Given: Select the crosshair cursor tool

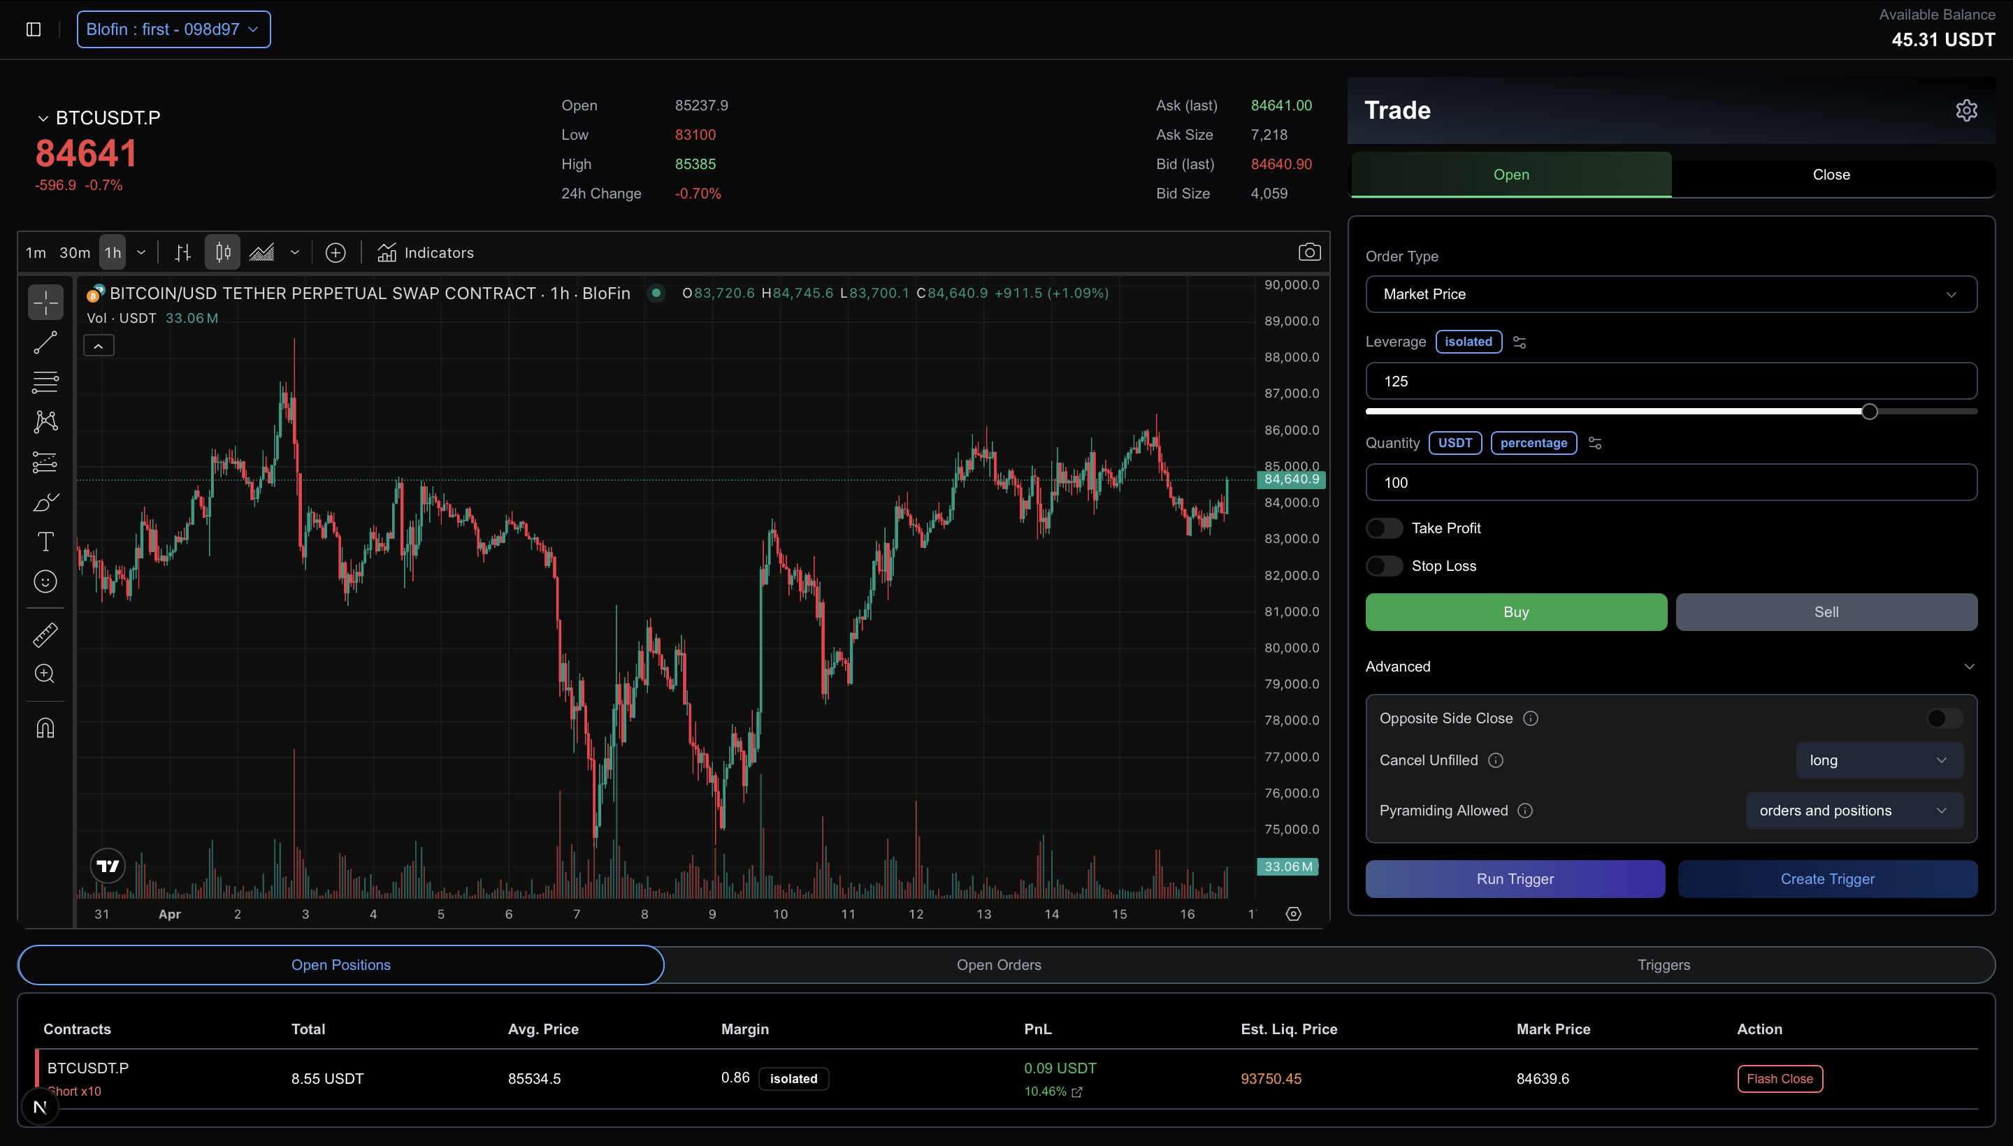Looking at the screenshot, I should [x=45, y=303].
